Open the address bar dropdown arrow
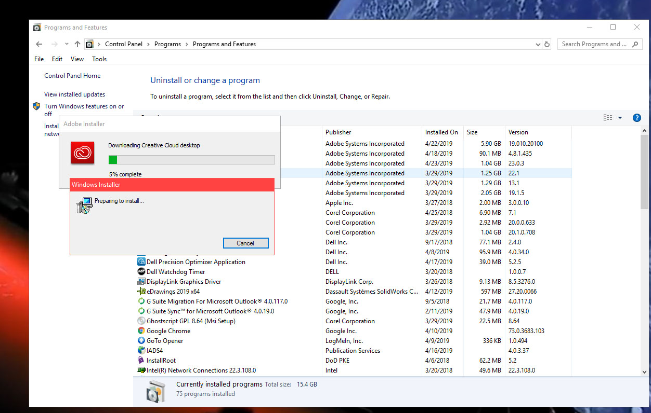 click(x=538, y=44)
